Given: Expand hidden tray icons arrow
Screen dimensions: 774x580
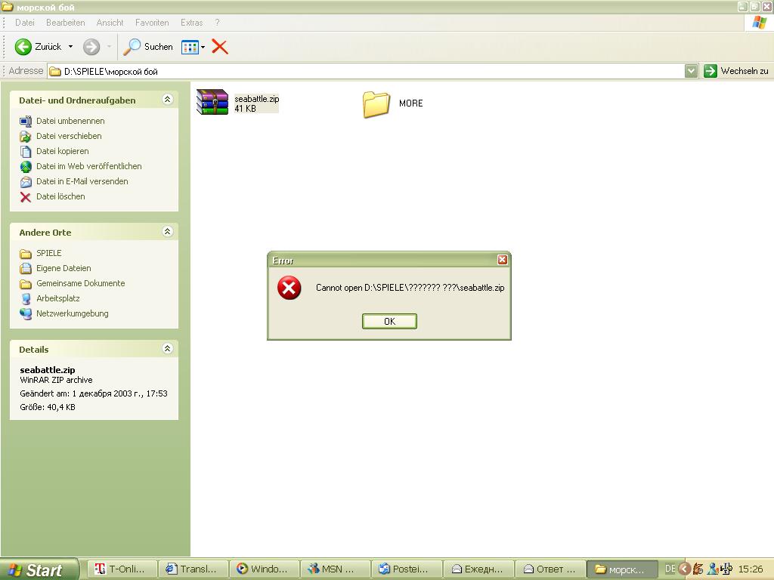Looking at the screenshot, I should (685, 569).
